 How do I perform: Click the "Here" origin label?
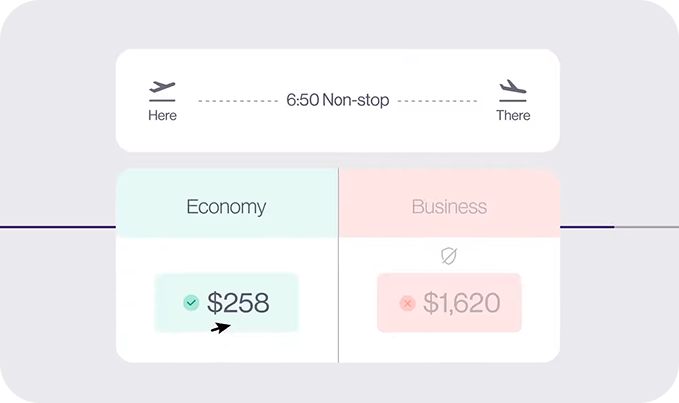tap(162, 115)
